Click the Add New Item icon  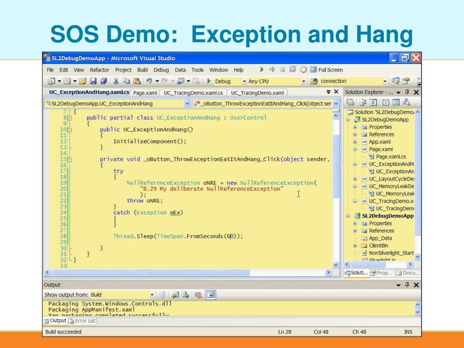[x=67, y=81]
